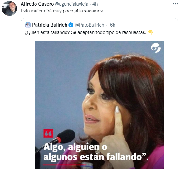Image resolution: width=180 pixels, height=169 pixels.
Task: Open Alfredo Casero's profile avatar
Action: [9, 8]
